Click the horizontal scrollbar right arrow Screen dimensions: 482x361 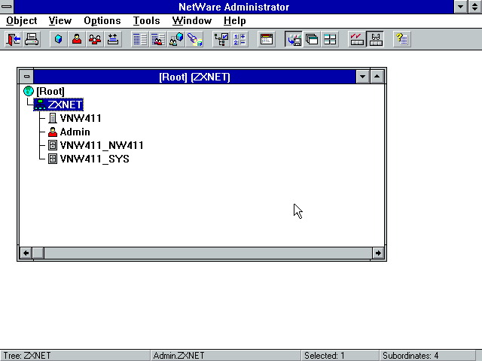[x=378, y=253]
